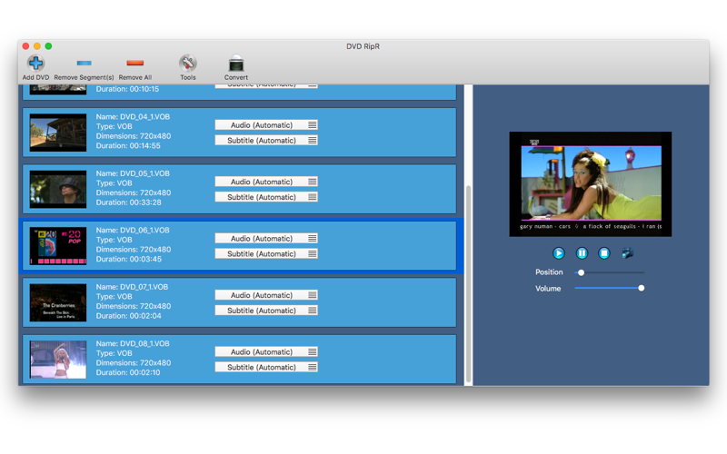Open Audio dropdown for DVD_07_1.VOB

pyautogui.click(x=266, y=295)
